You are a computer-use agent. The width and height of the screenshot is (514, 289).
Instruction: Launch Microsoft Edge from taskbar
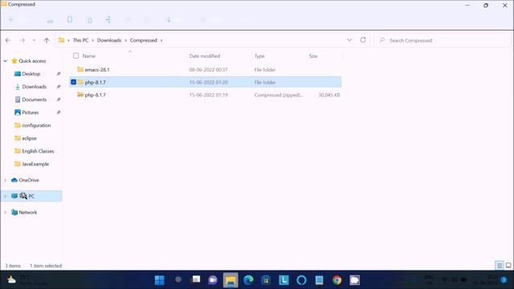pyautogui.click(x=248, y=280)
